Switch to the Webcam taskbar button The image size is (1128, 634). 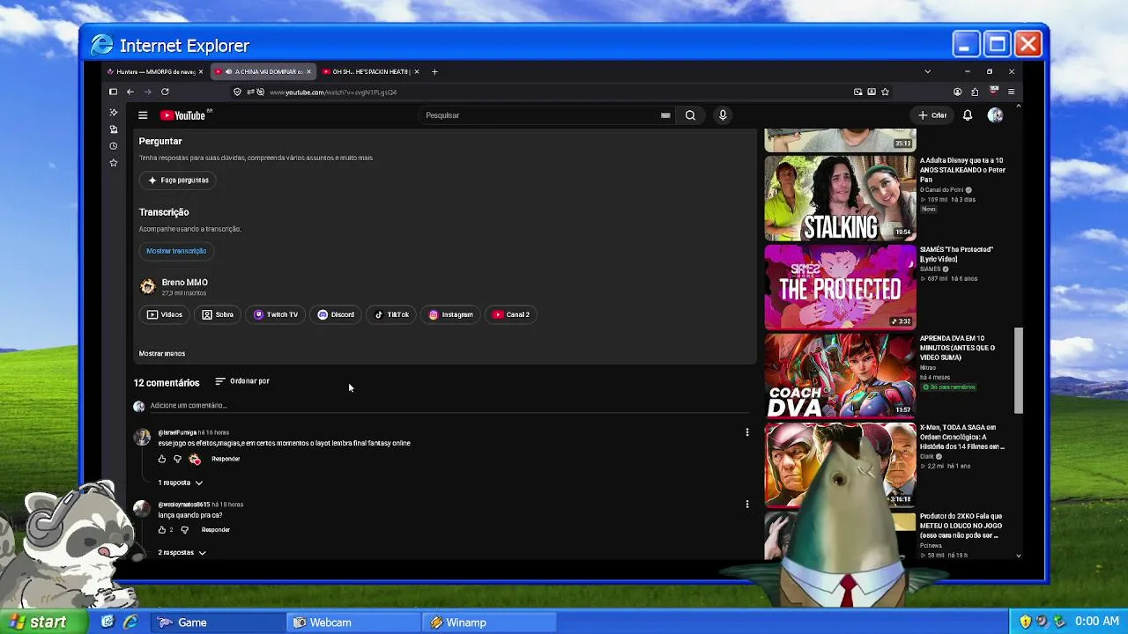[354, 623]
